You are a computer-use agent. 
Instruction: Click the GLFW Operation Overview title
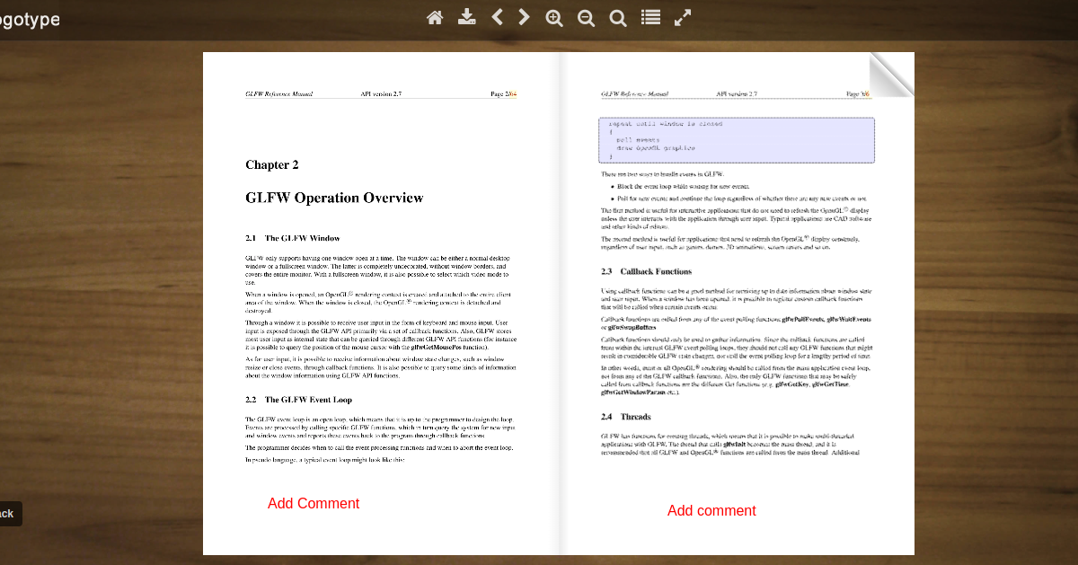pyautogui.click(x=334, y=198)
